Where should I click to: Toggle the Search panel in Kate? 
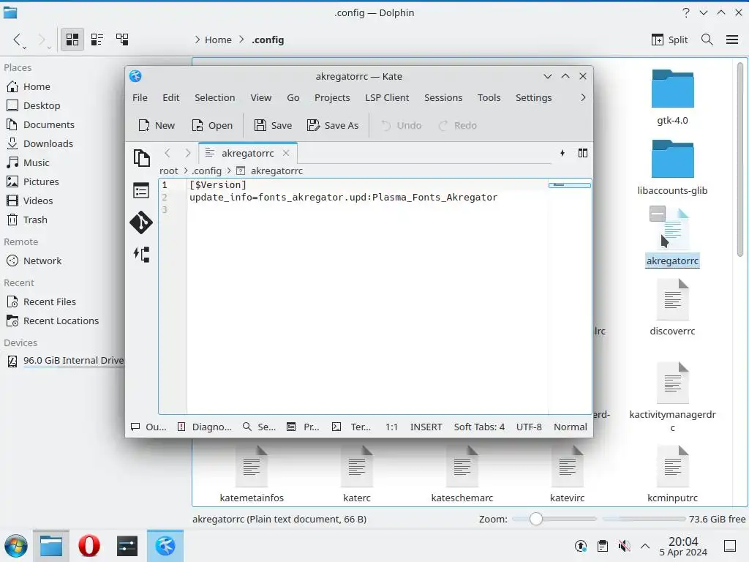point(259,427)
